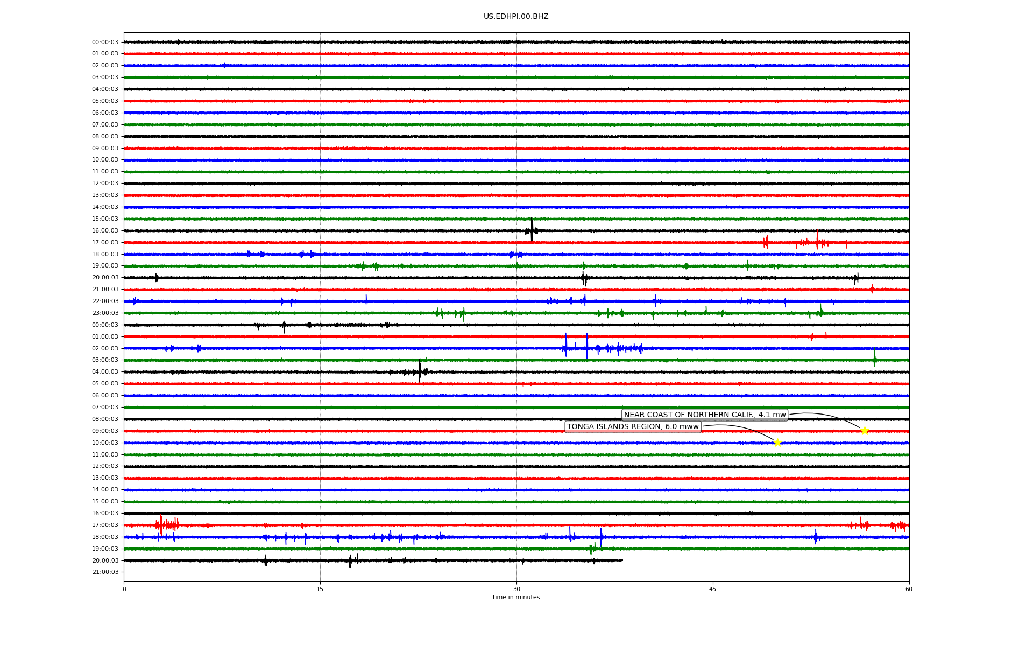Click the 23:00:03 time label

coord(105,313)
